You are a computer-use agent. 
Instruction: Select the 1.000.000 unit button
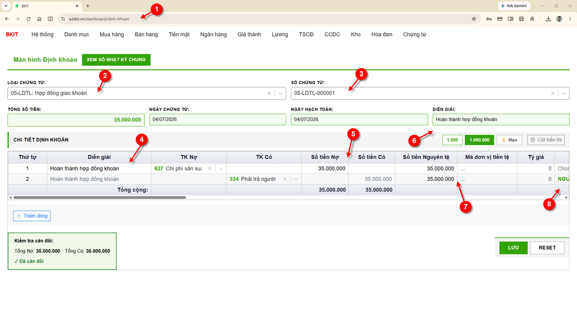click(x=480, y=140)
